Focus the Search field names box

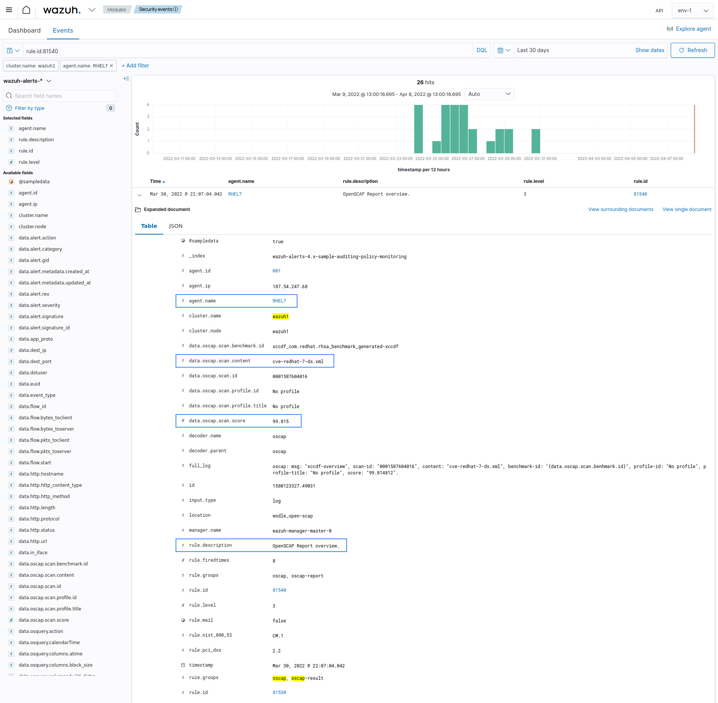point(60,96)
